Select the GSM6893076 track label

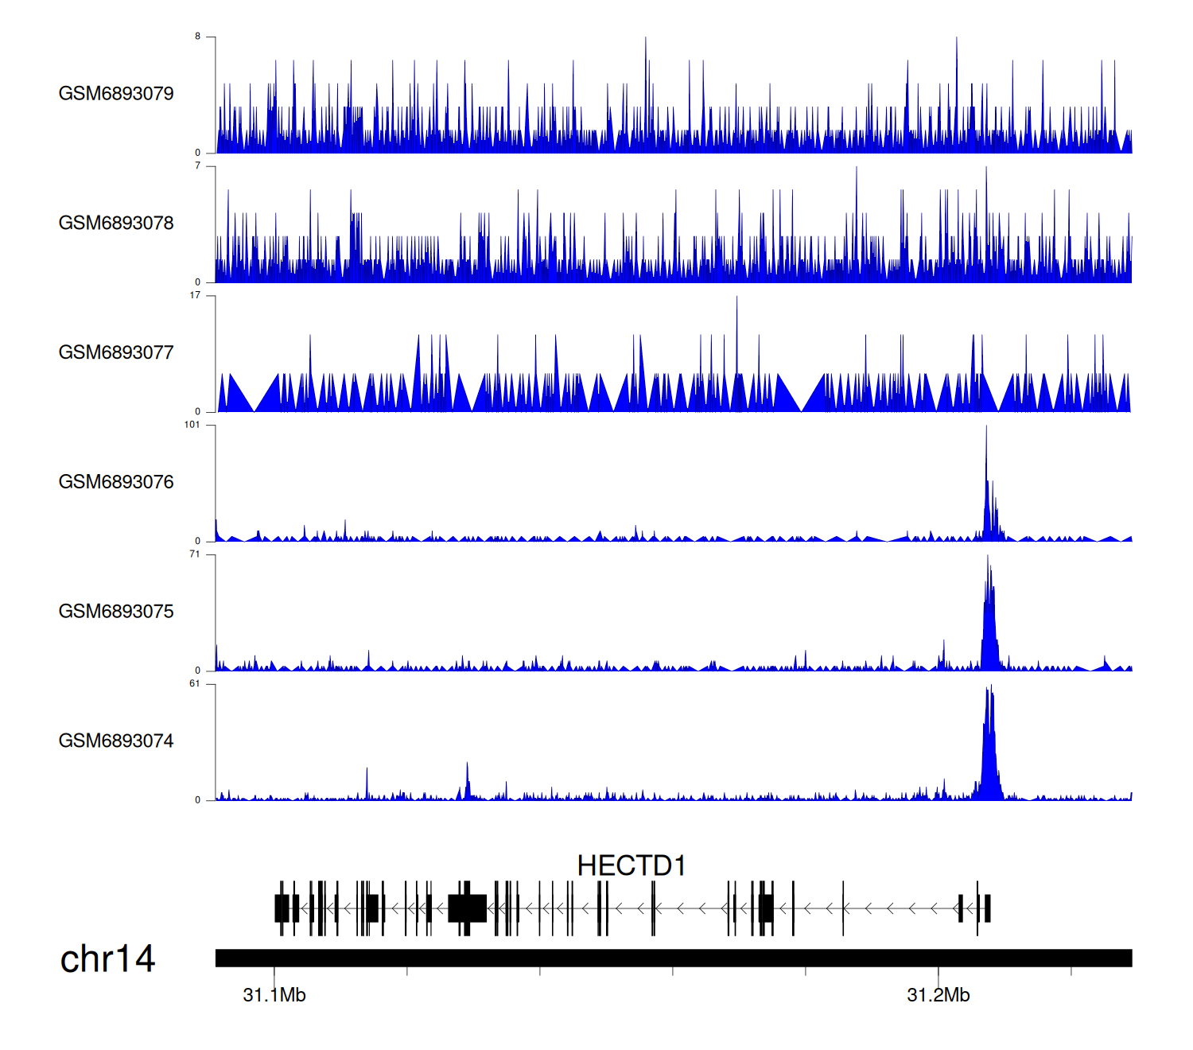[116, 482]
